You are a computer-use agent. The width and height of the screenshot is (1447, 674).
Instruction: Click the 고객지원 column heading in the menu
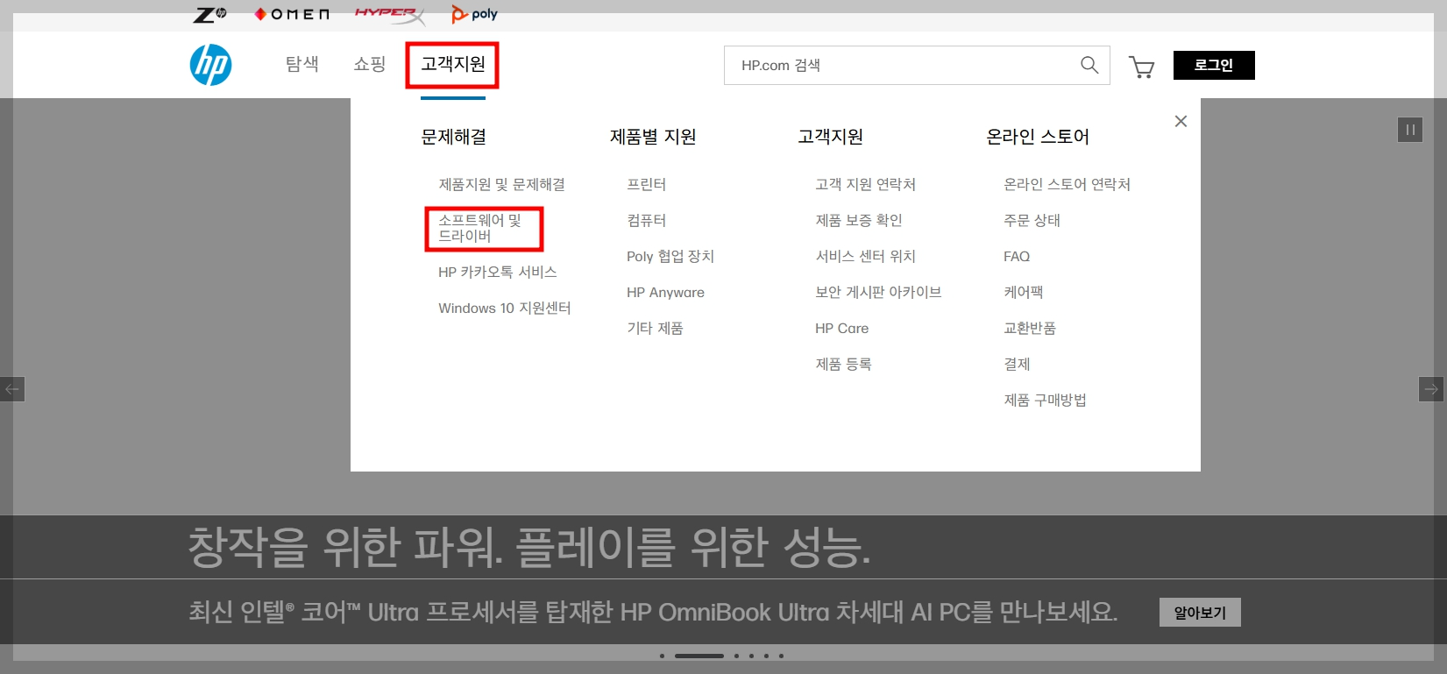coord(831,137)
